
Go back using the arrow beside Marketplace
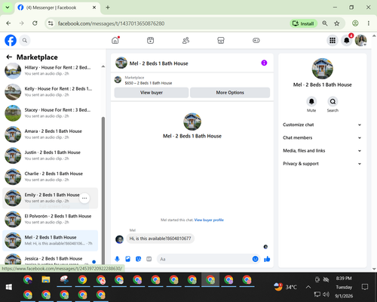click(x=9, y=57)
